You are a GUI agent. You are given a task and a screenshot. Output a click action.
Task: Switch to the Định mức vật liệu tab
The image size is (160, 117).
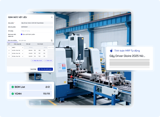(12, 40)
